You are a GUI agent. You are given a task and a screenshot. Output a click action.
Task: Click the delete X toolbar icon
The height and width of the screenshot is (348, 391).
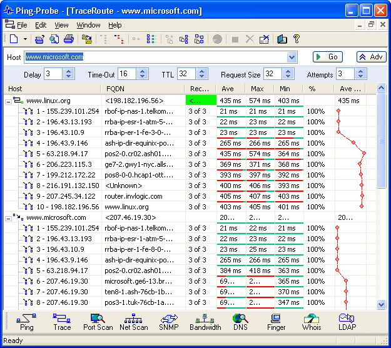(250, 39)
